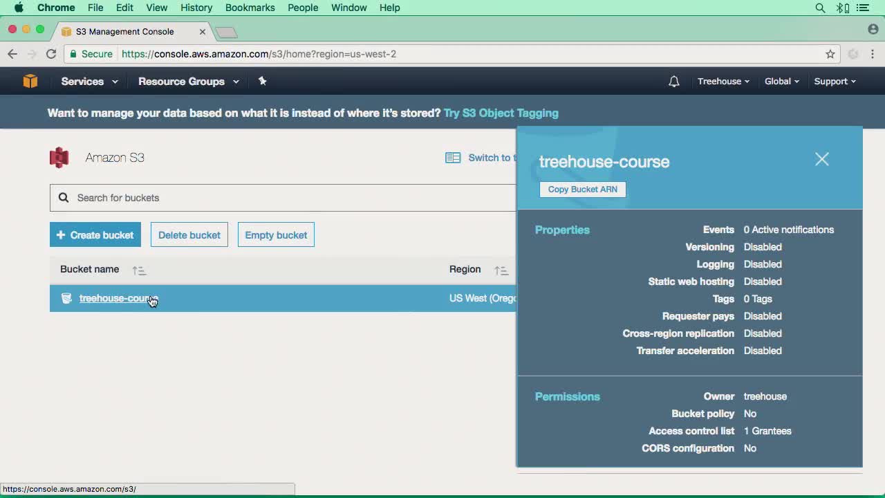This screenshot has width=885, height=498.
Task: Open the History menu
Action: pos(196,8)
